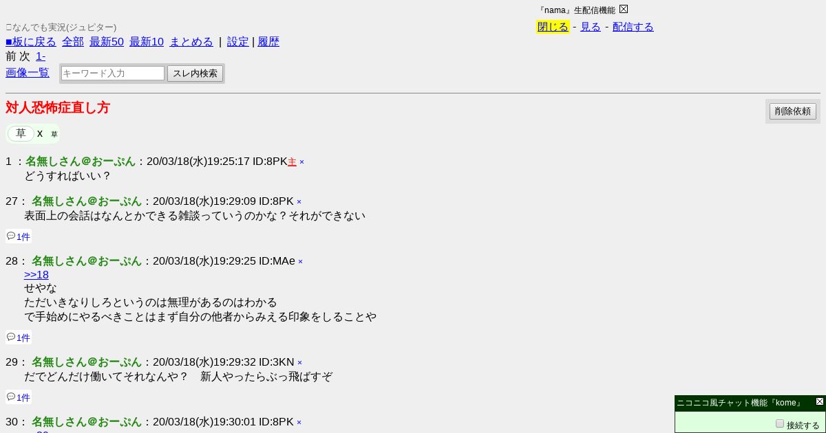Screen dimensions: 826x433
Task: Click the poster name in post 1
Action: click(81, 162)
